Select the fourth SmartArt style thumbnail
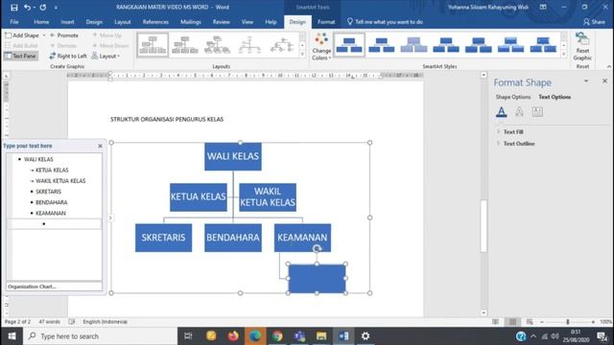The width and height of the screenshot is (614, 345). click(x=446, y=45)
